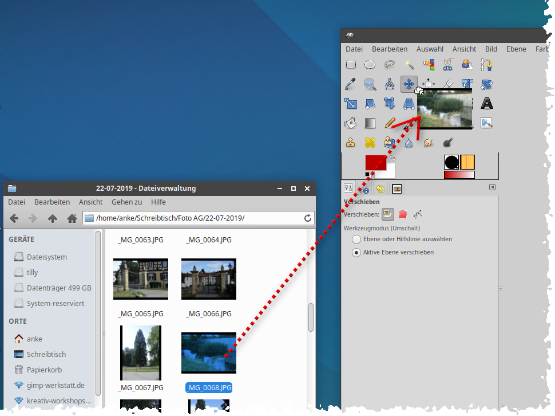Switch to Tool Options tab
The height and width of the screenshot is (416, 555).
(x=348, y=189)
